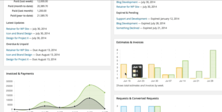This screenshot has width=222, height=112.
Task: Open Retainer for WP Site under Latest Updates
Action: click(x=17, y=29)
